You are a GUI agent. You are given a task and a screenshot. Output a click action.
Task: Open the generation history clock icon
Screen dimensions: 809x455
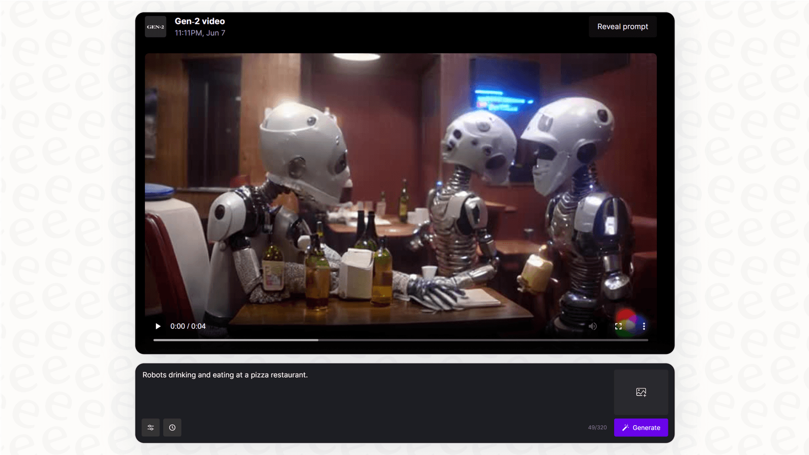click(x=172, y=427)
